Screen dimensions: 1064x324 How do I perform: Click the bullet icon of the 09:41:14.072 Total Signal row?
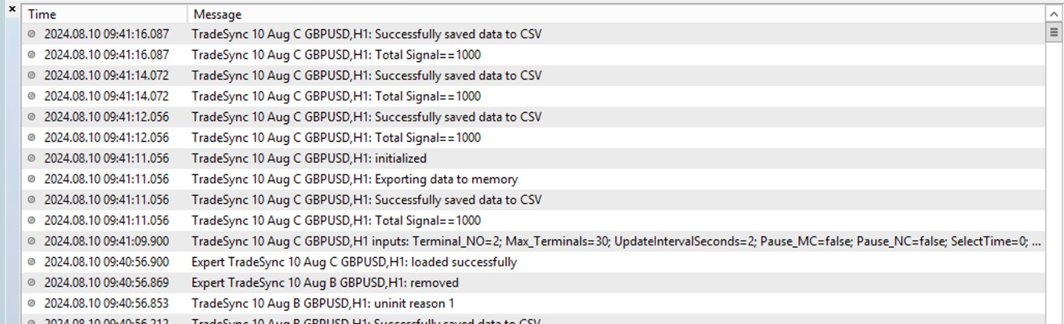tap(31, 96)
